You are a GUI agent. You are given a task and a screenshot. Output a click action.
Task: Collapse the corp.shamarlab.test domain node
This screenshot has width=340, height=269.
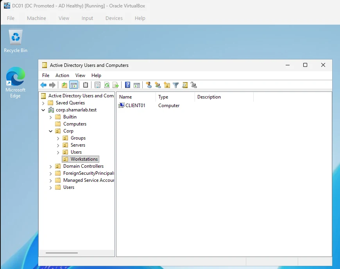coord(43,110)
